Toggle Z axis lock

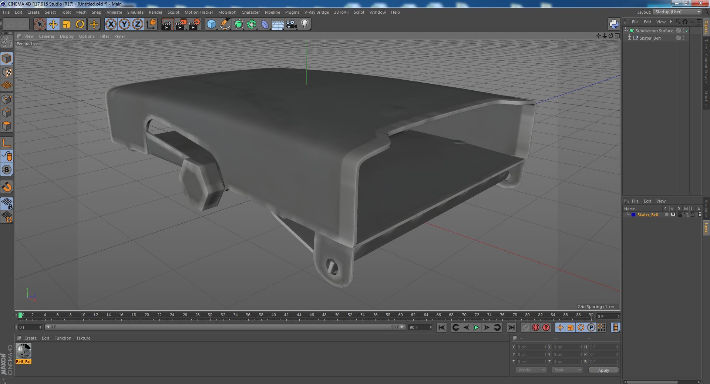pyautogui.click(x=138, y=24)
